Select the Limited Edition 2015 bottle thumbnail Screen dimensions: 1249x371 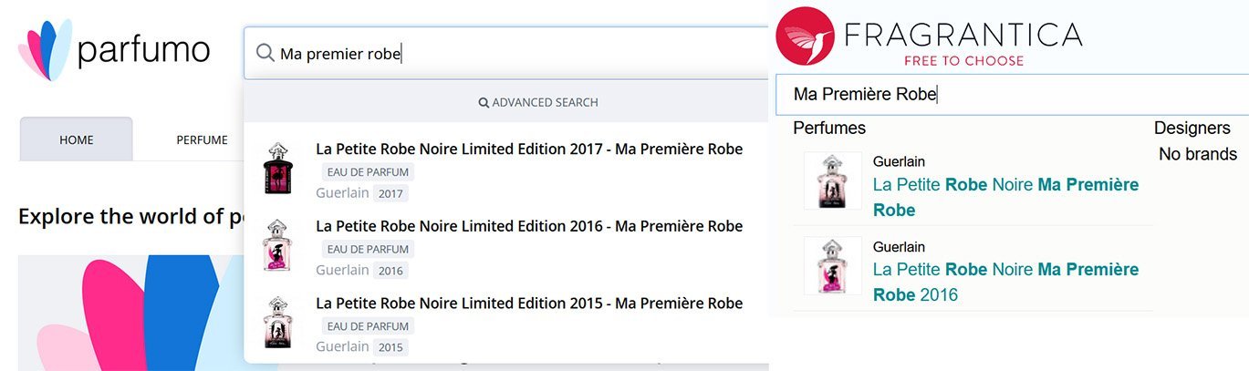[276, 322]
